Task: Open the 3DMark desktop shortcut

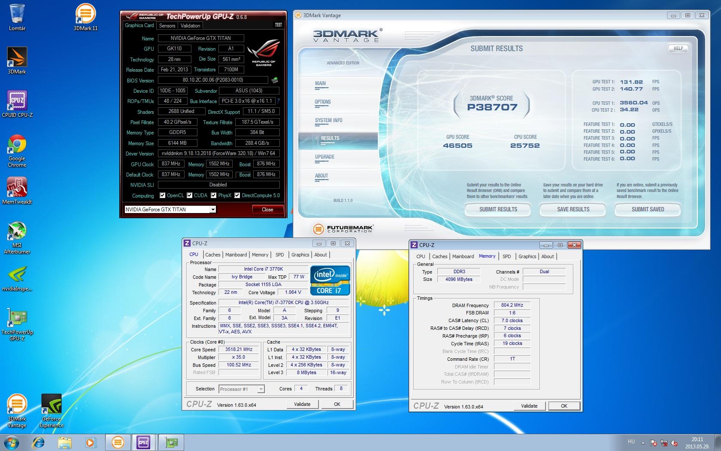Action: pos(17,61)
